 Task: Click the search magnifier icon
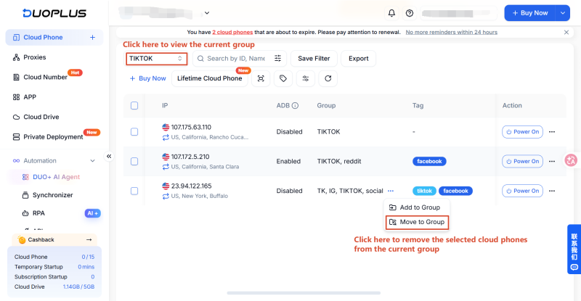[x=200, y=59]
